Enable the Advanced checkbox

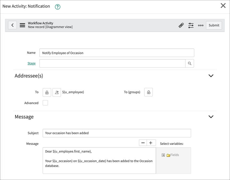45,103
